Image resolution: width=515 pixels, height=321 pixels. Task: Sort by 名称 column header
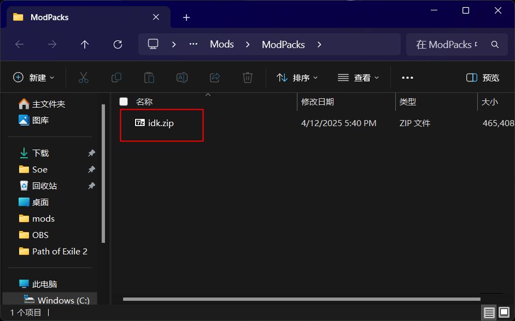coord(144,102)
